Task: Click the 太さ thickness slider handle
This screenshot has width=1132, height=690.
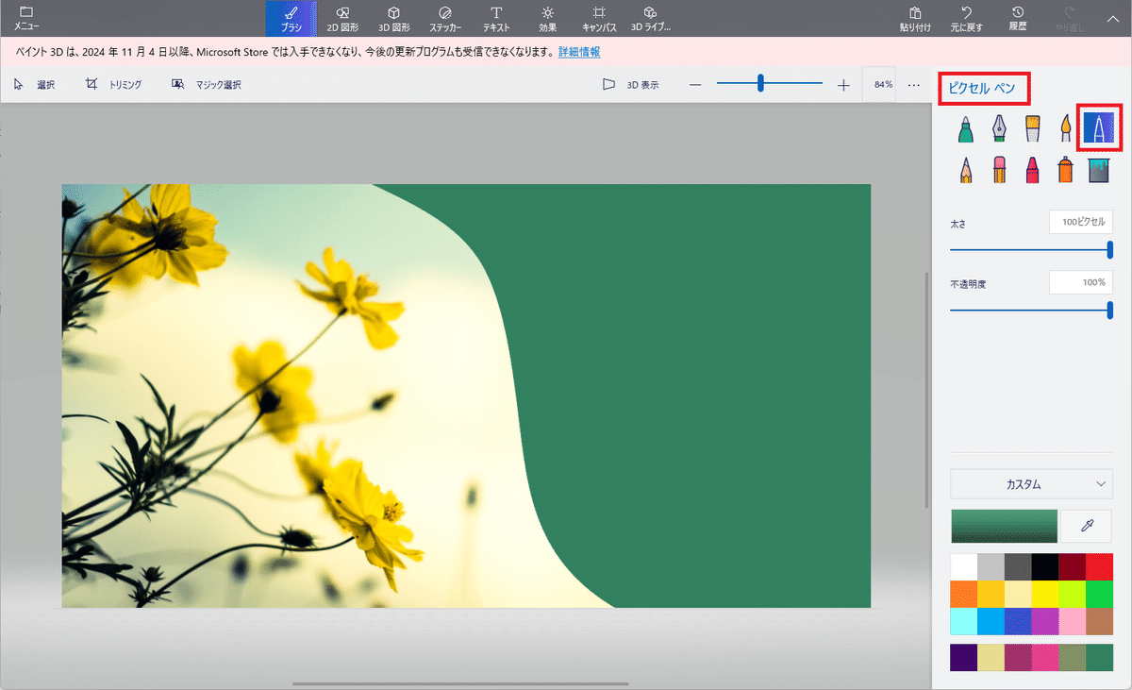Action: [1110, 249]
